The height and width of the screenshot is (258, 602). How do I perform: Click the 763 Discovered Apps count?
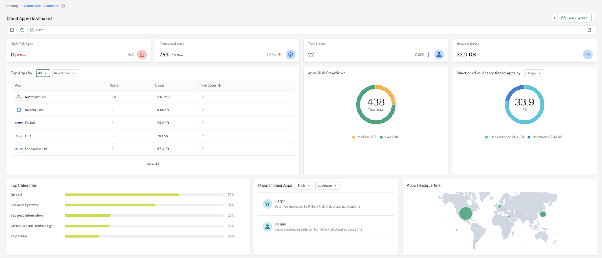pos(164,55)
